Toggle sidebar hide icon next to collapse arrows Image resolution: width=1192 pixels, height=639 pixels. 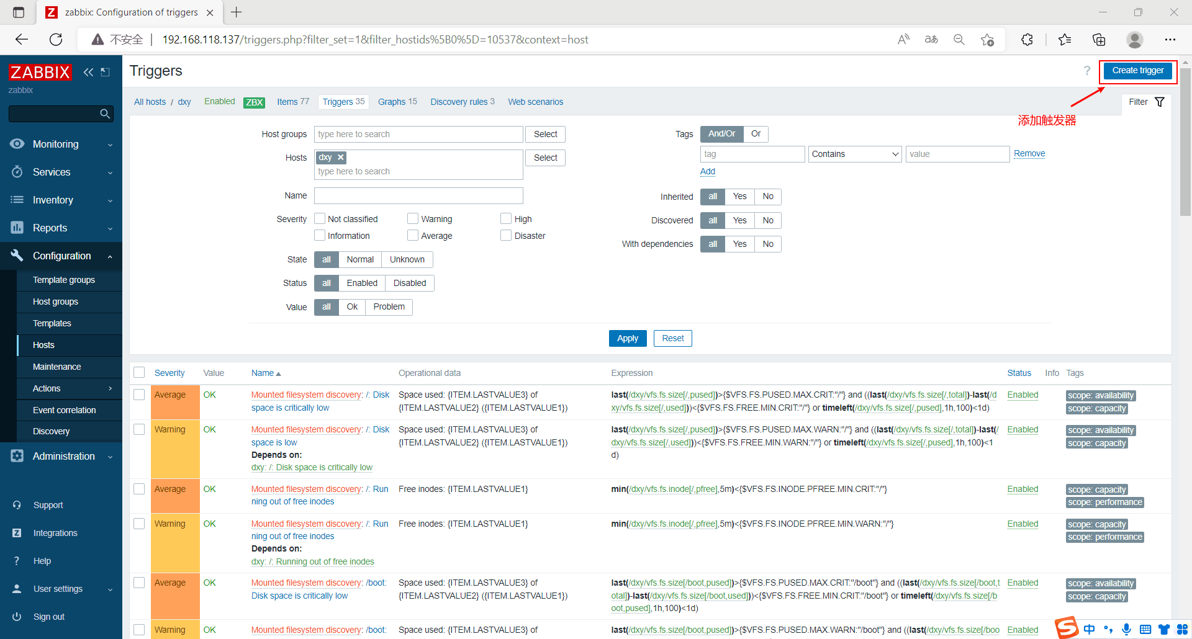tap(106, 72)
